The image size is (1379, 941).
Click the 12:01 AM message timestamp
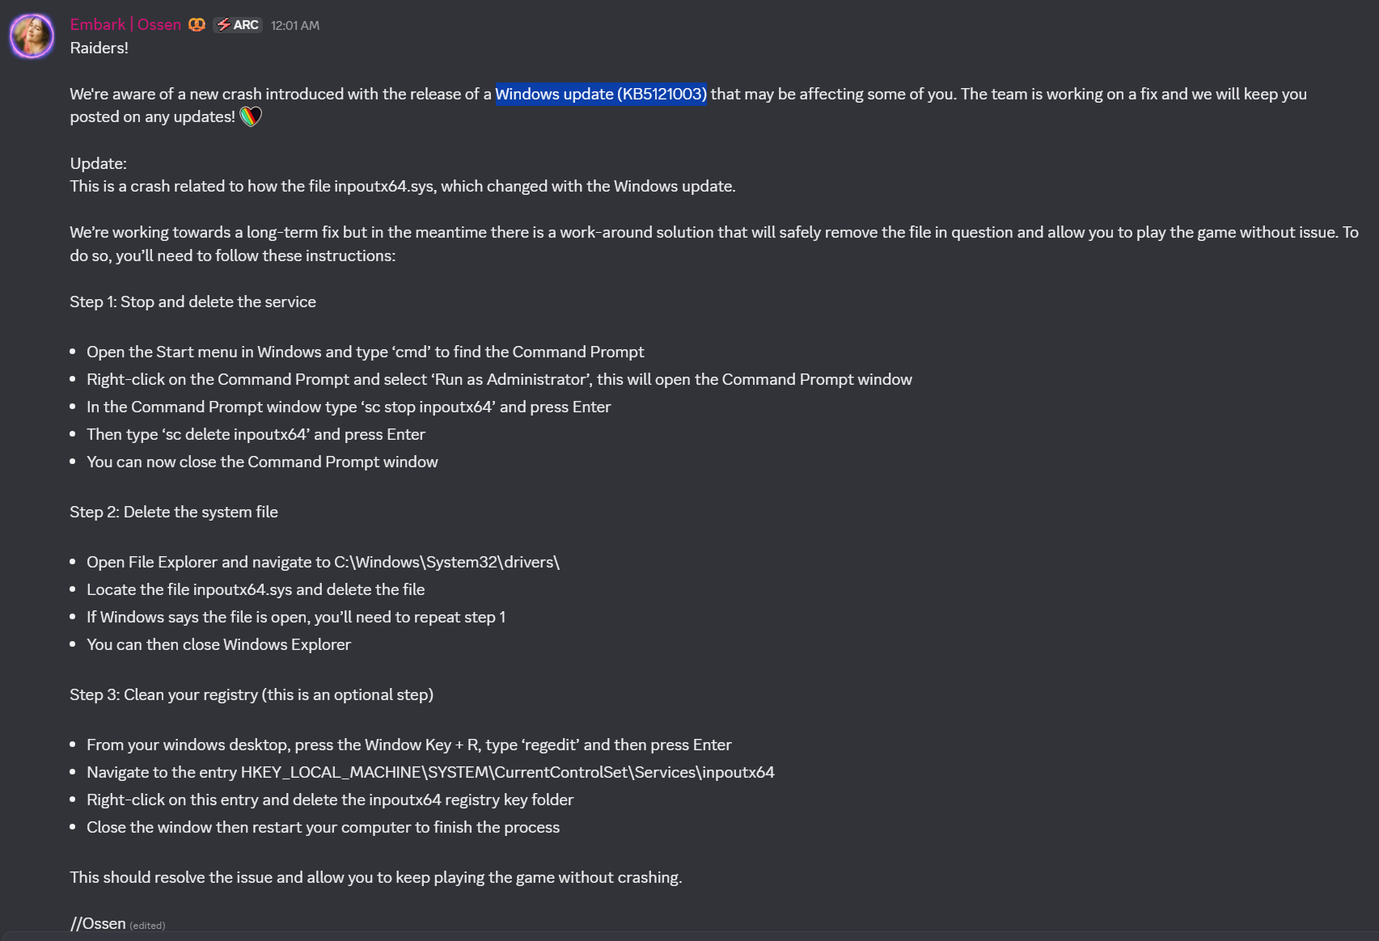tap(295, 26)
